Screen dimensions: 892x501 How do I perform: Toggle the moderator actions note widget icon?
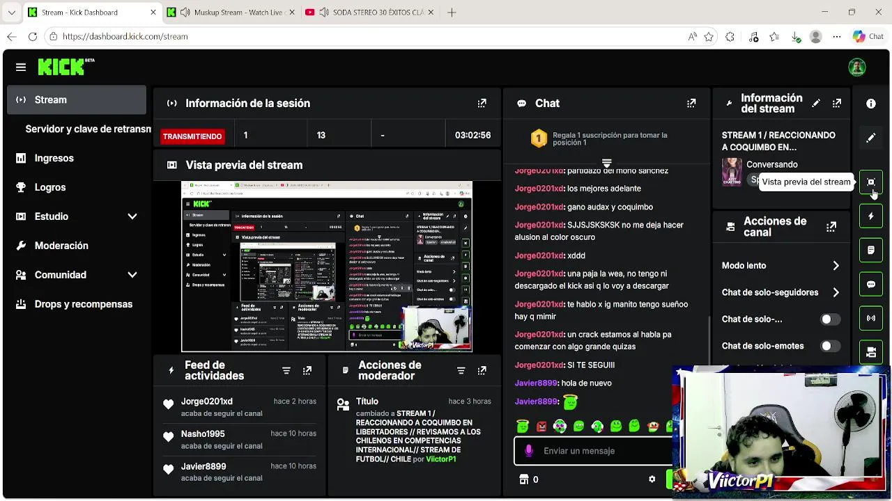tap(871, 250)
